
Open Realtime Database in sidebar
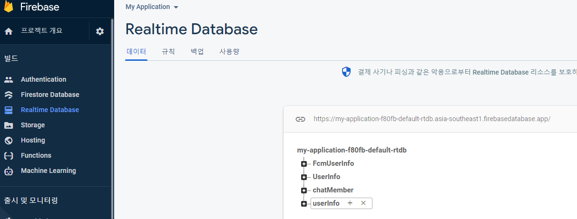50,110
